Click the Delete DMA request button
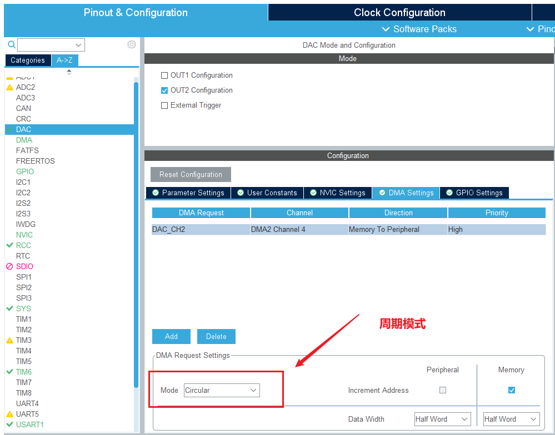Screen dimensions: 555x435 [216, 336]
